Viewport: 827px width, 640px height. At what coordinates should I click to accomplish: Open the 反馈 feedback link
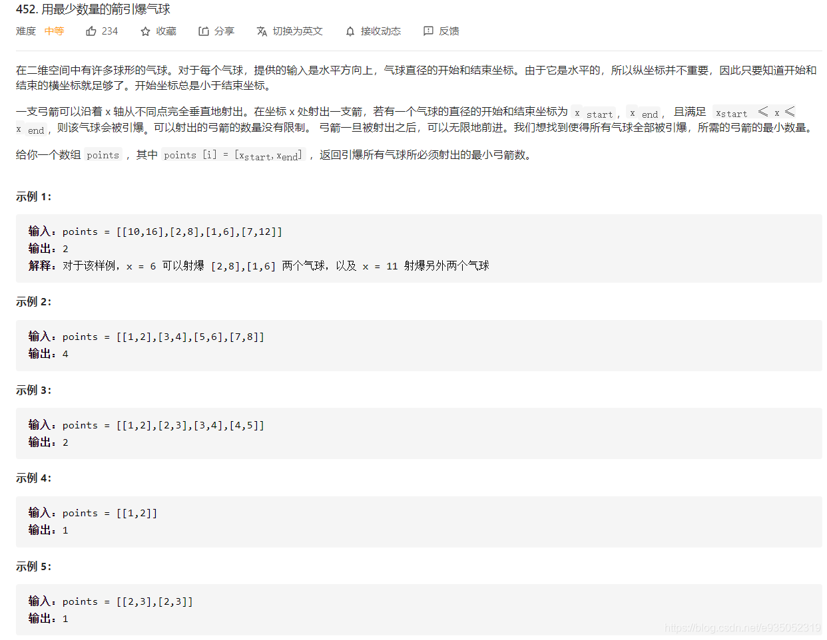click(x=441, y=31)
